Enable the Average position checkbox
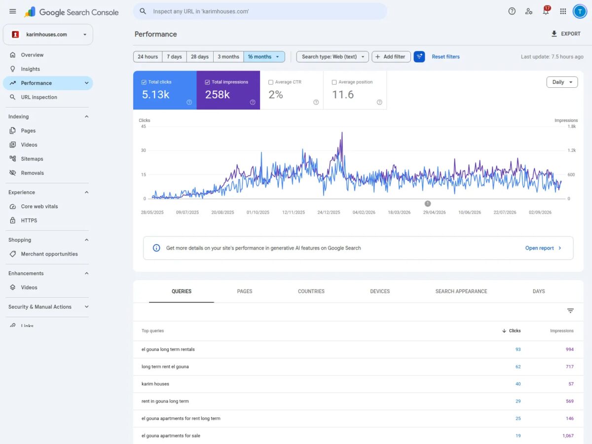This screenshot has width=592, height=444. (x=334, y=82)
